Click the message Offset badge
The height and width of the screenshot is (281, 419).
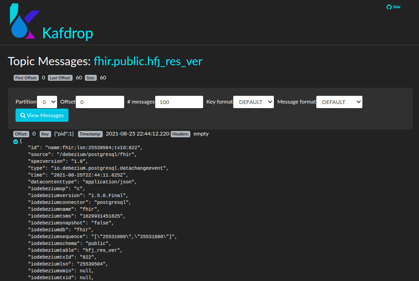21,134
